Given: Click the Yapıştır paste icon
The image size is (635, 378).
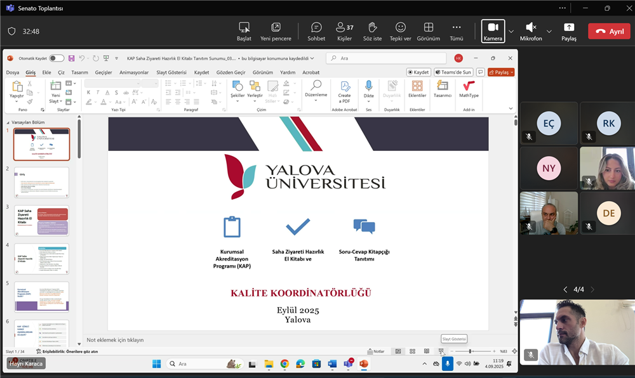Looking at the screenshot, I should click(17, 86).
